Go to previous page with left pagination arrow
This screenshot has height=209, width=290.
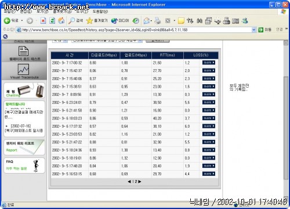pyautogui.click(x=129, y=182)
